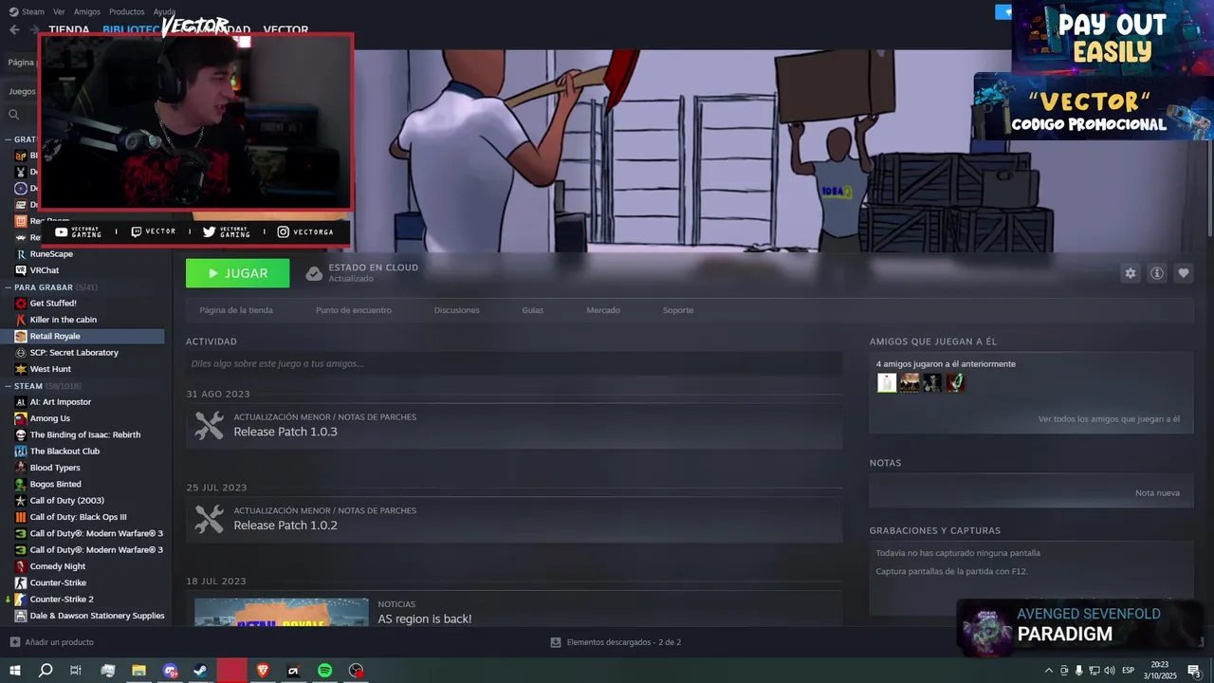Screen dimensions: 1214x683
Task: Go back with the Steam back arrow
Action: [x=14, y=29]
